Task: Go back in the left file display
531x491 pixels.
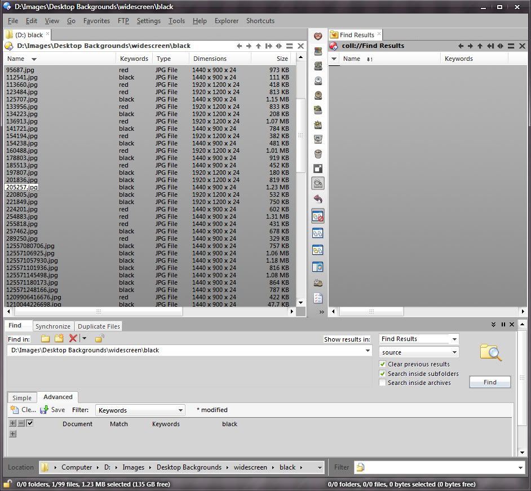Action: [x=240, y=46]
